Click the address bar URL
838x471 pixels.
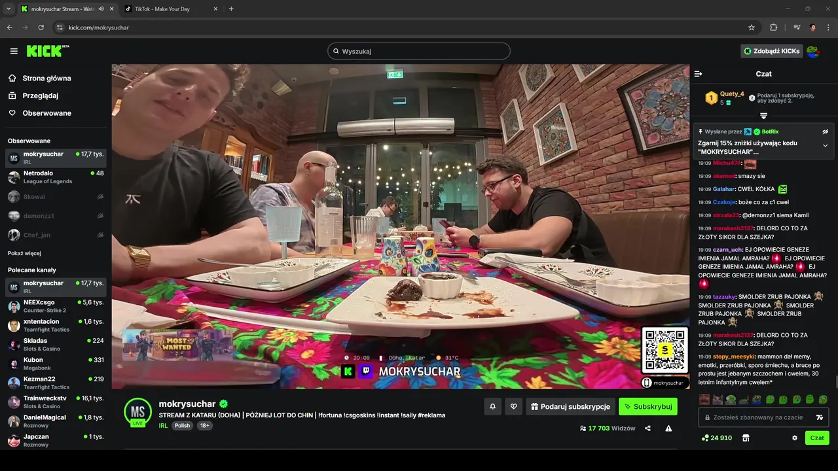tap(98, 27)
